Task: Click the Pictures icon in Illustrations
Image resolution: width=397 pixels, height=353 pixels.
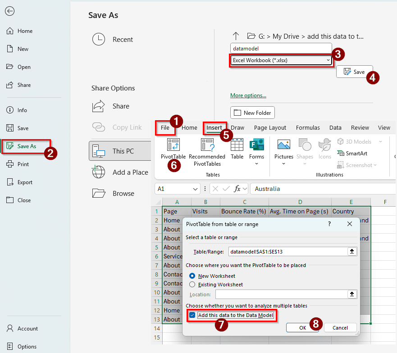Action: [x=283, y=145]
